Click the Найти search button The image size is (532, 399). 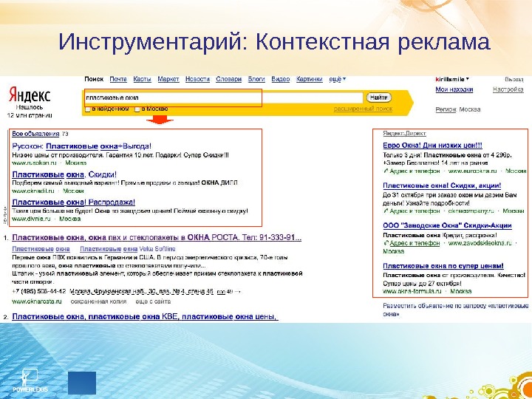(x=378, y=98)
